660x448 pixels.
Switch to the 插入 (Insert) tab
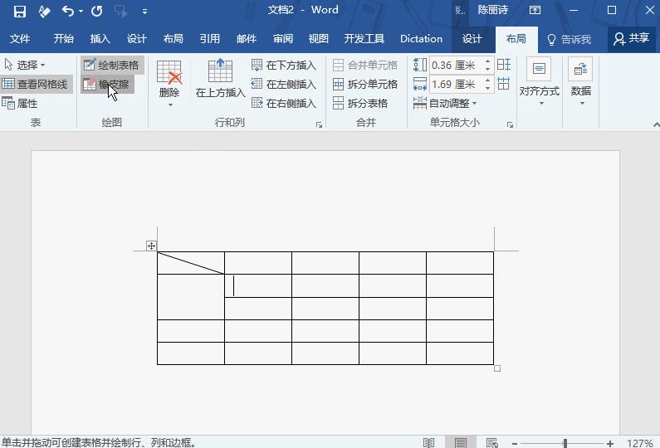[100, 39]
